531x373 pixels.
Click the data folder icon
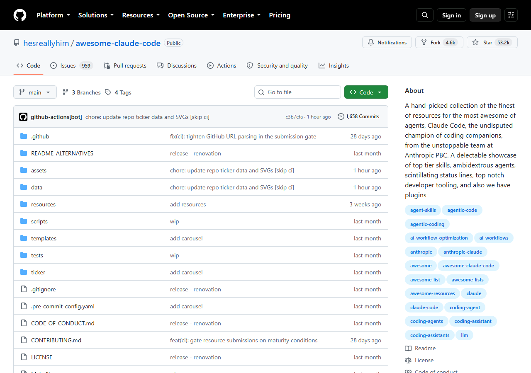[24, 187]
